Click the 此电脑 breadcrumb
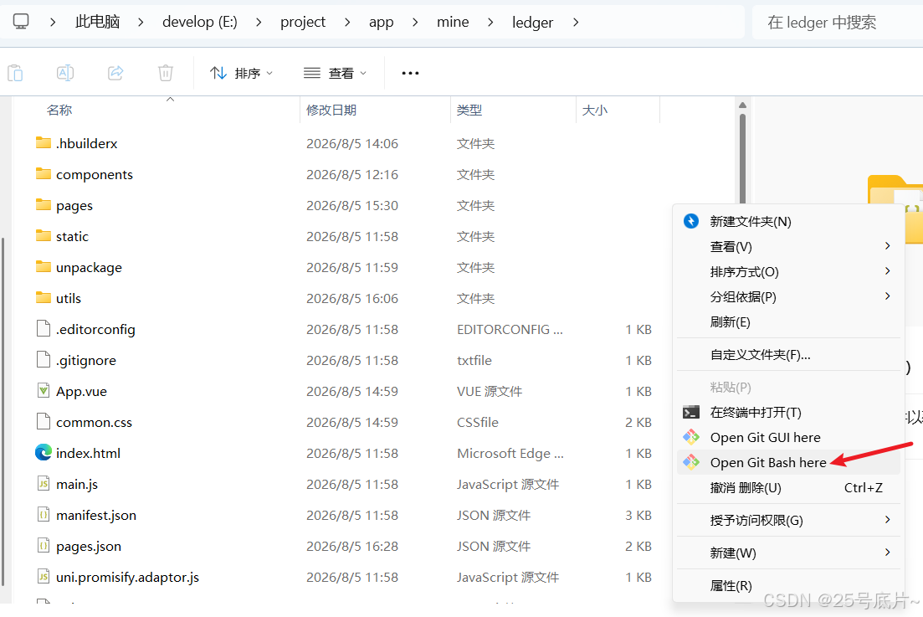This screenshot has width=923, height=617. point(97,23)
